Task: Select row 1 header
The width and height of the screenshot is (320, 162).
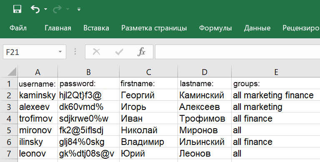Action: [9, 83]
